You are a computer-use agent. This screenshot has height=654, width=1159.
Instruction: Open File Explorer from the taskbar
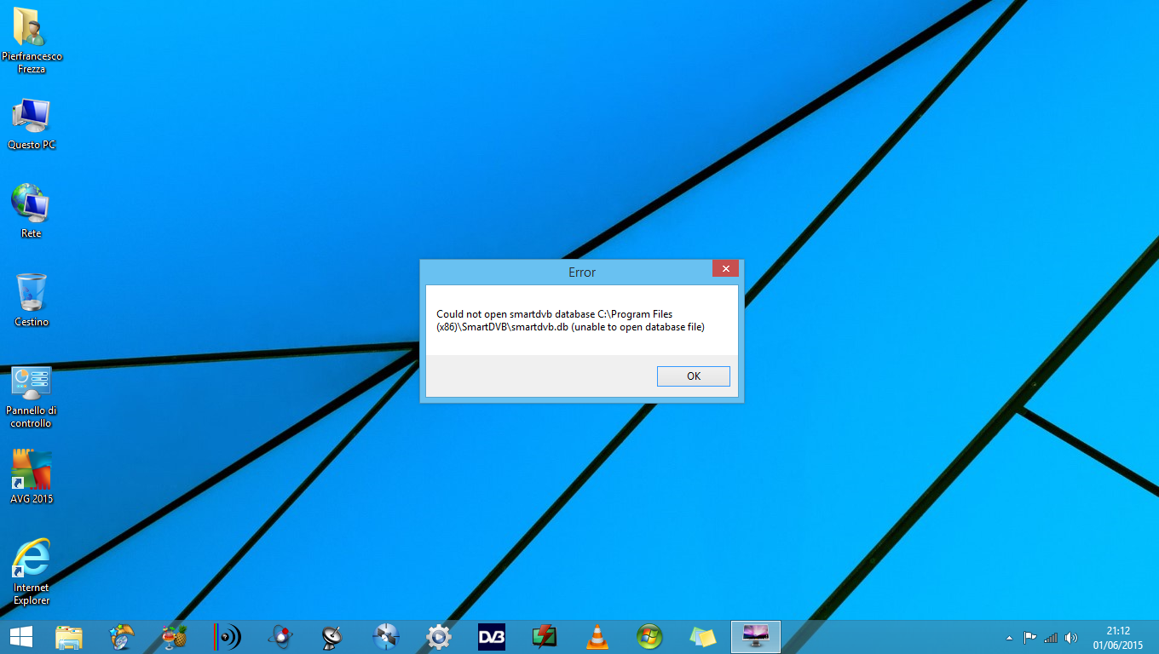click(69, 637)
